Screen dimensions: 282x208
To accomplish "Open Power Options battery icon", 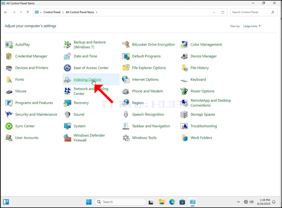I will pos(184,91).
